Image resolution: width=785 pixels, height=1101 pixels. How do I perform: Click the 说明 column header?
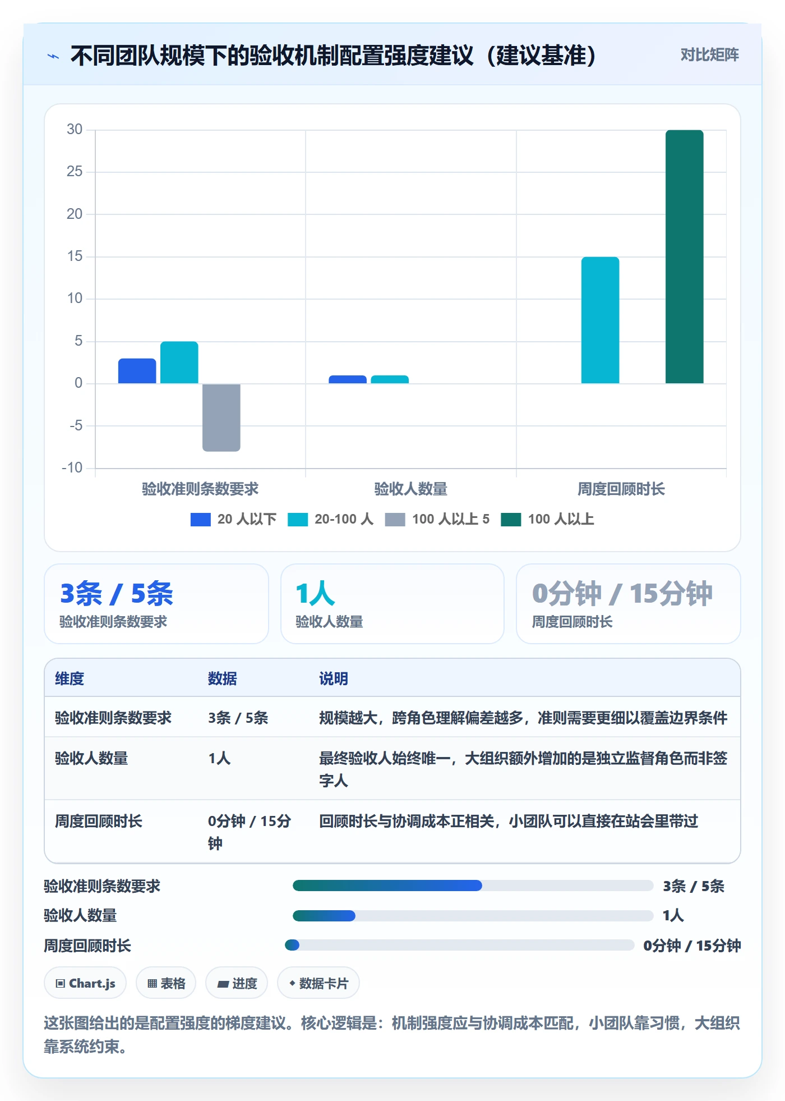click(334, 678)
